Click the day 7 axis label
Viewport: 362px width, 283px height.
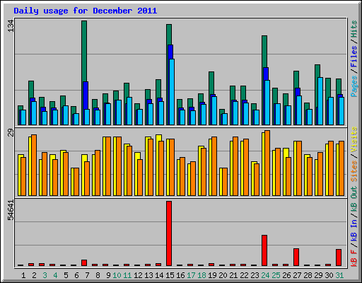coord(87,275)
